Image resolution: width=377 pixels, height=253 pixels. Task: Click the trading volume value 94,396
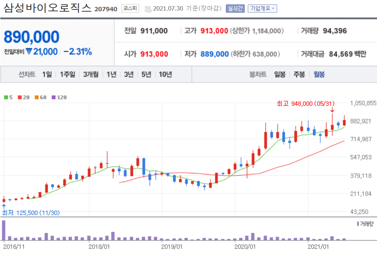(x=335, y=31)
